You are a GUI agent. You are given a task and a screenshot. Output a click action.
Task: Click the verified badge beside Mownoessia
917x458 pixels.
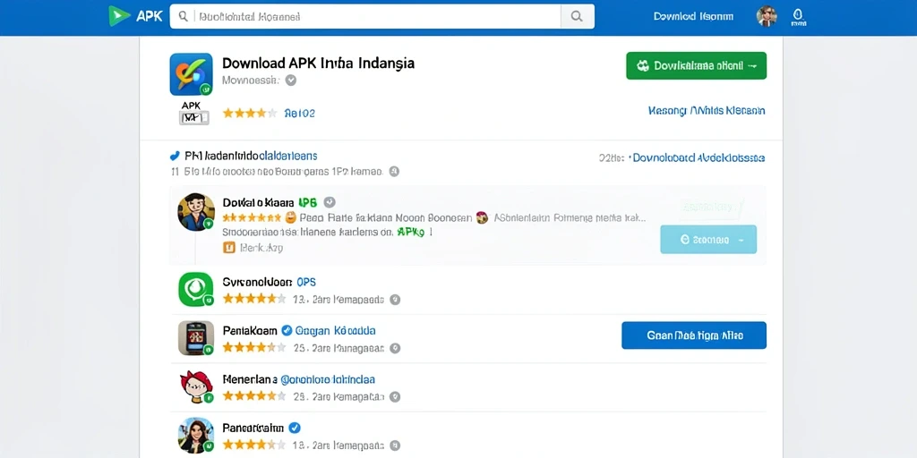tap(291, 81)
